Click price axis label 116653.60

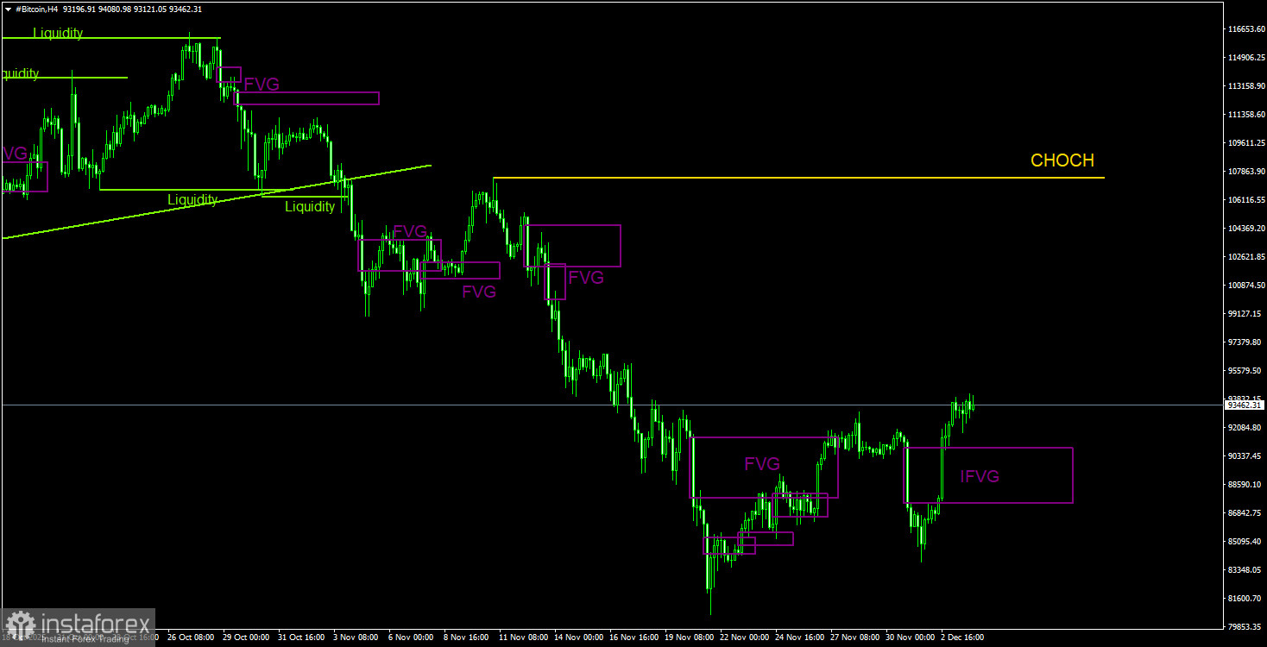(x=1245, y=29)
